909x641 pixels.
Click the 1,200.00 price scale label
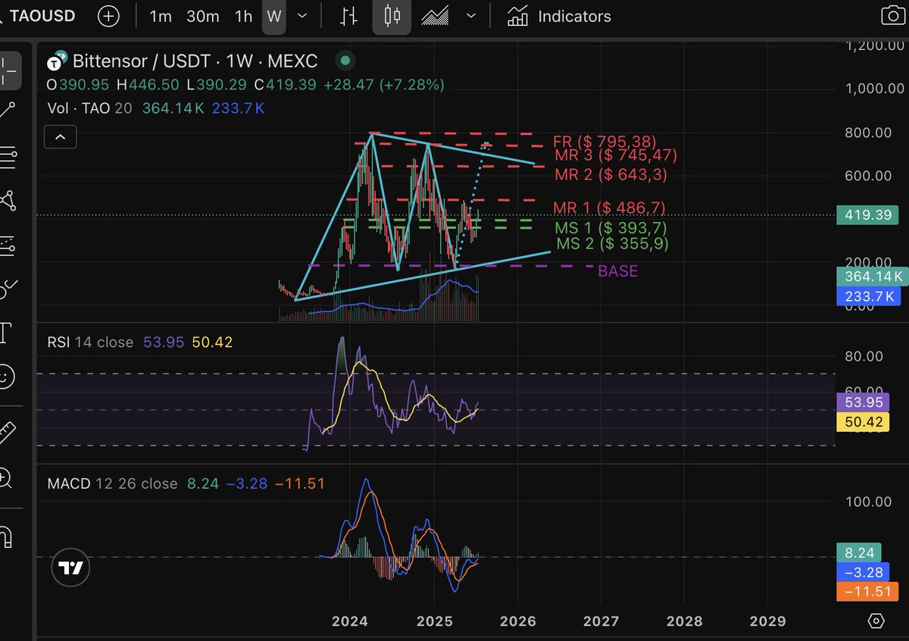coord(875,45)
